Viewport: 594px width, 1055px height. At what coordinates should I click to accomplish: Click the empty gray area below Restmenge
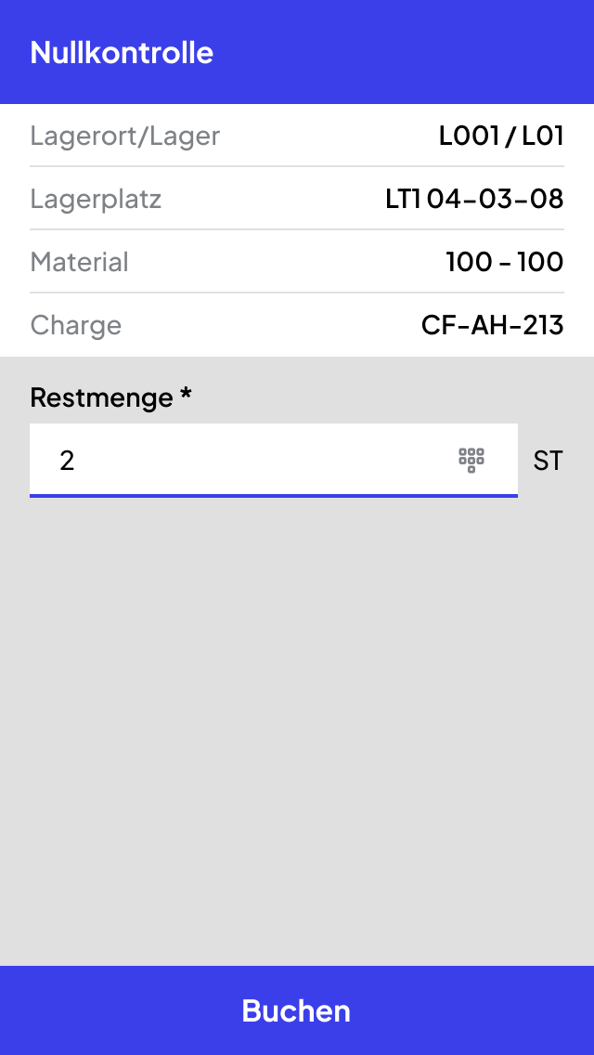(x=297, y=732)
